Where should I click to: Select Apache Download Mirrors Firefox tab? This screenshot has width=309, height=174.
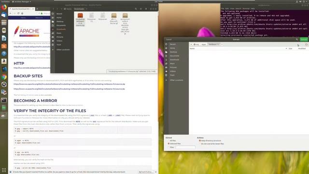coord(21,9)
